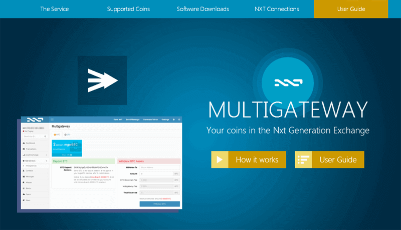Open Software Downloads section

coord(203,9)
